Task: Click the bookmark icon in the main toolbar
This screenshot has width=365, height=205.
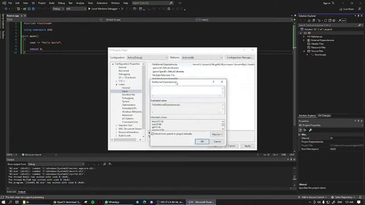Action: [x=169, y=9]
